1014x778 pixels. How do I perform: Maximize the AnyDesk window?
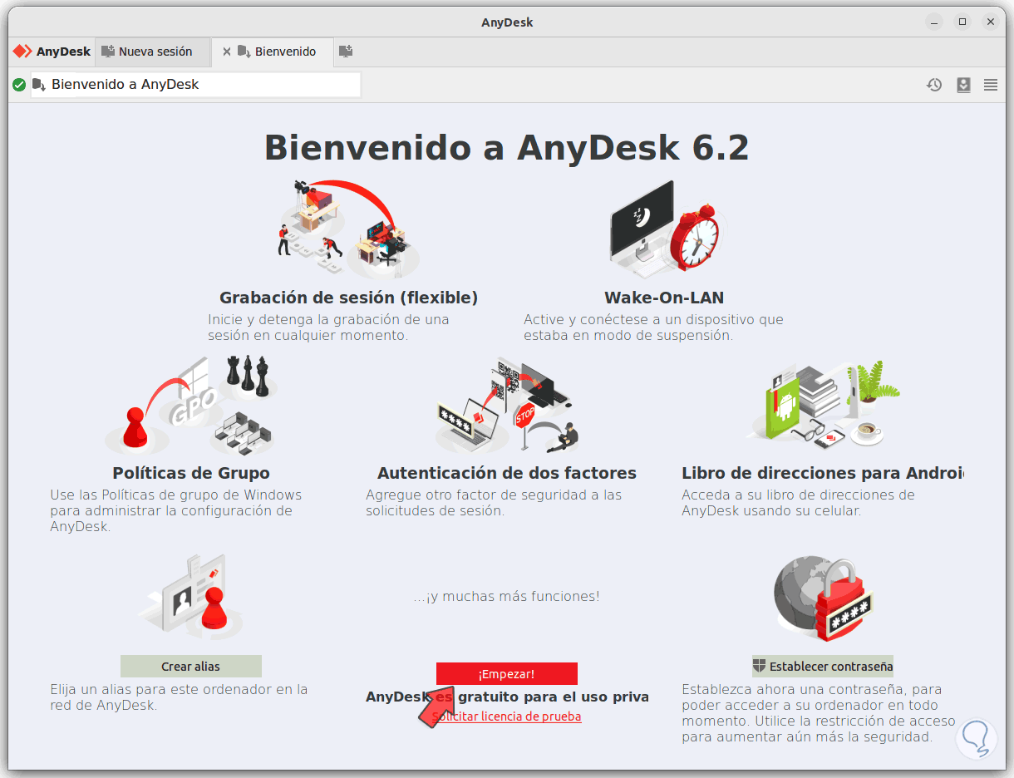point(962,22)
